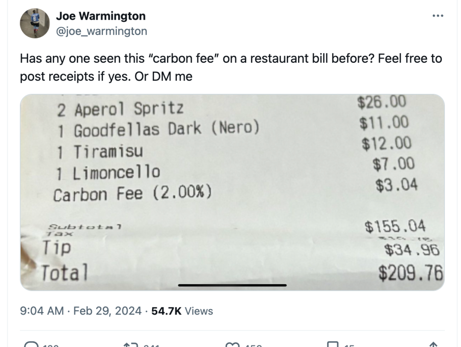Viewport: 461px width, 347px height.
Task: Click the repost count beside the retweet icon
Action: pos(151,345)
